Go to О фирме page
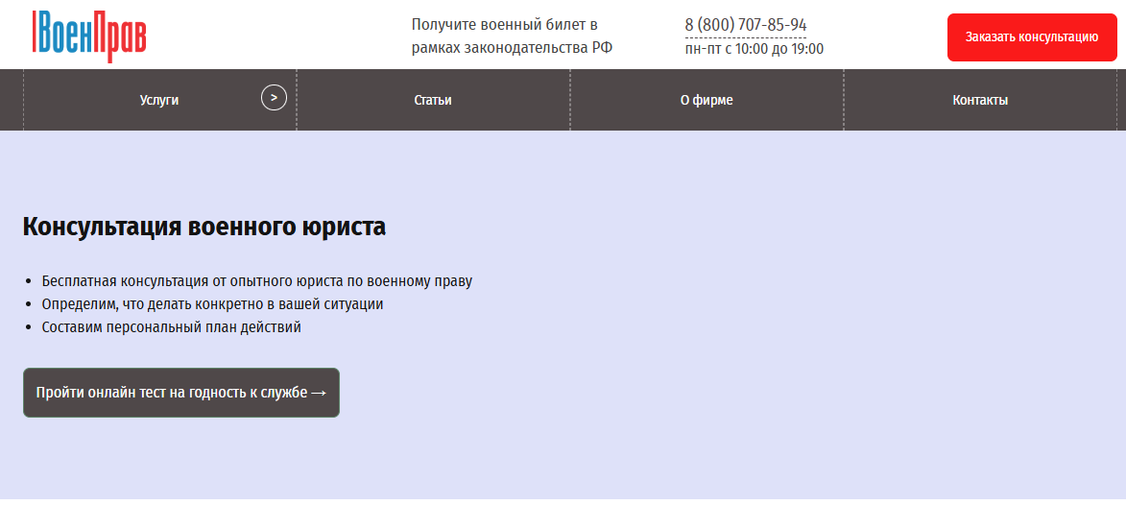 pyautogui.click(x=707, y=100)
